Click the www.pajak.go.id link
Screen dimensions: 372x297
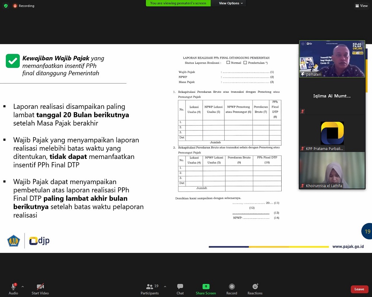click(348, 247)
